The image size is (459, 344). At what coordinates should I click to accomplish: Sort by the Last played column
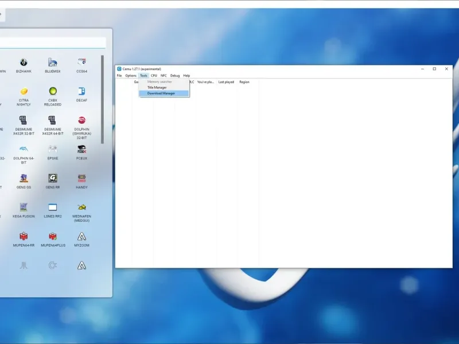click(227, 82)
